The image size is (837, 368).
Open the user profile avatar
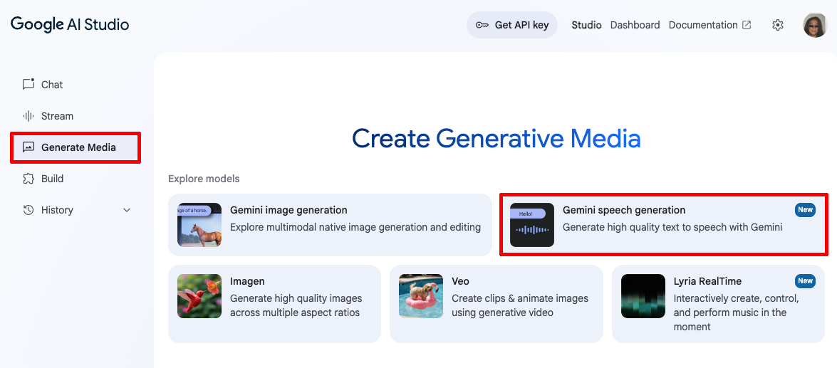pos(815,25)
